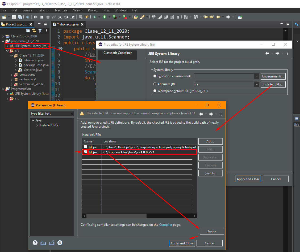
Task: Check the first 'jre' row checkbox
Action: pyautogui.click(x=85, y=147)
